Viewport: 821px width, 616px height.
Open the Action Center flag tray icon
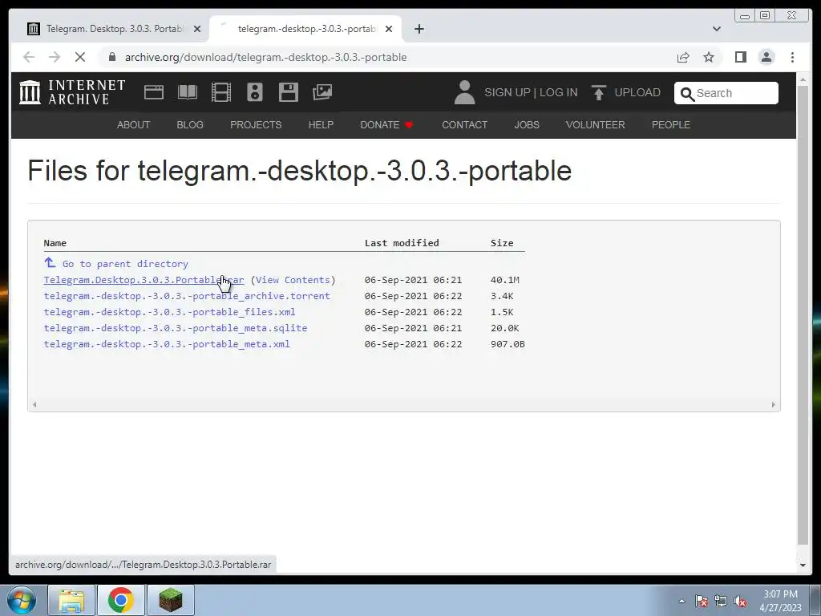tap(702, 601)
